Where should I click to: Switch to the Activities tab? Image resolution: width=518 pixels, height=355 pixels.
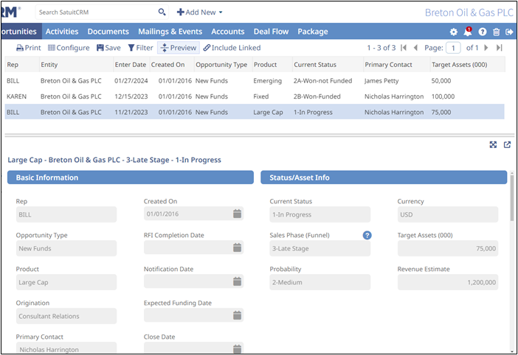(62, 32)
